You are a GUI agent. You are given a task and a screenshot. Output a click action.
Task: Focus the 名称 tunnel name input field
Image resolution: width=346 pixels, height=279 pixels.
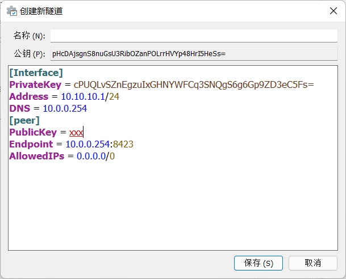[193, 36]
